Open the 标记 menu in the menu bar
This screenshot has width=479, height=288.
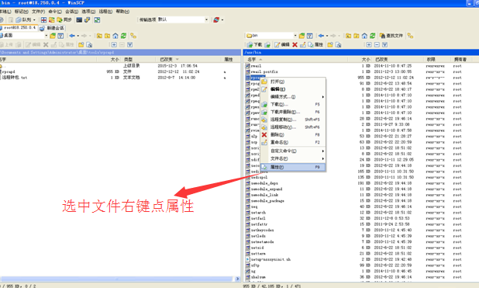pos(21,12)
